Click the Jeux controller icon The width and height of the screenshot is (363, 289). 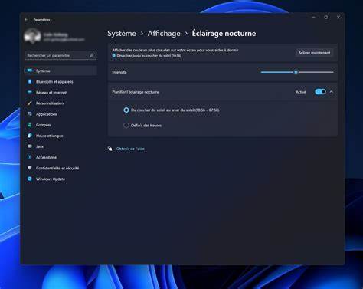point(30,146)
